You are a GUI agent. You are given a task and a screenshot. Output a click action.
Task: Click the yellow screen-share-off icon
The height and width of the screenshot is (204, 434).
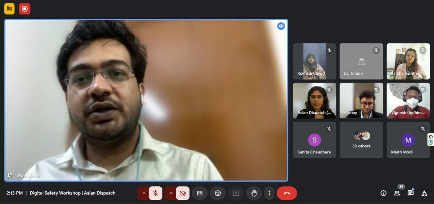(9, 9)
